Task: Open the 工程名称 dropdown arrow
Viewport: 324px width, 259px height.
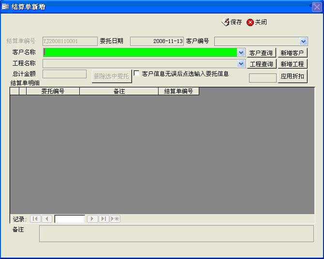Action: coord(241,64)
